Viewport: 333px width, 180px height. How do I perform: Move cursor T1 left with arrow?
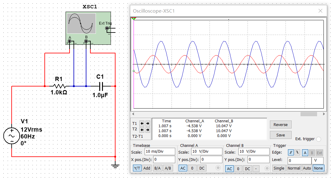click(142, 123)
